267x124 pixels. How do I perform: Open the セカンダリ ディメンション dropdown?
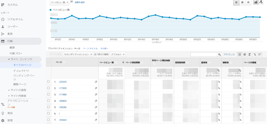click(x=78, y=54)
